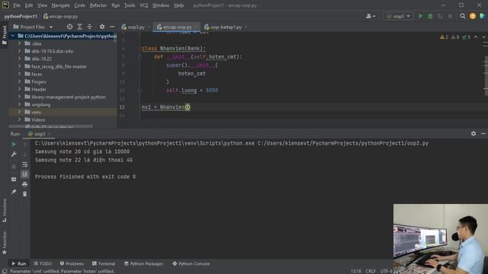Image resolution: width=488 pixels, height=274 pixels.
Task: Select the venv folder
Action: coord(36,112)
